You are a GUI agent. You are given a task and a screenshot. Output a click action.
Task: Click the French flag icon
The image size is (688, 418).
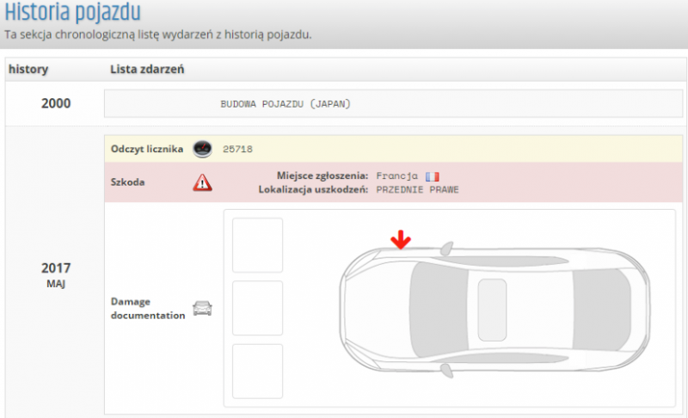[432, 175]
